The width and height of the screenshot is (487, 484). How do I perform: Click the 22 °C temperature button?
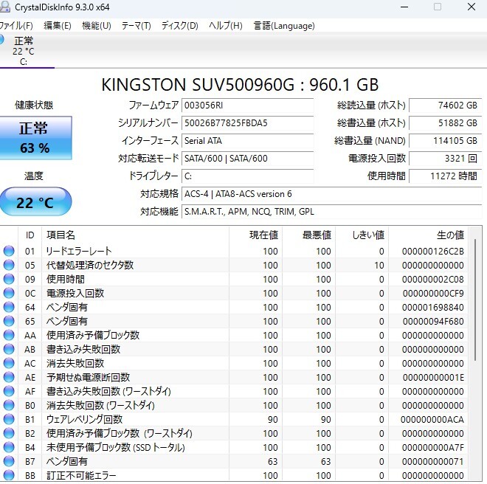point(35,201)
